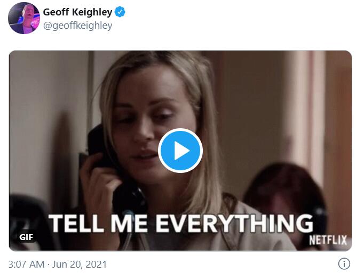Click the GIF badge label
Screen dimensions: 356x273
tap(26, 237)
